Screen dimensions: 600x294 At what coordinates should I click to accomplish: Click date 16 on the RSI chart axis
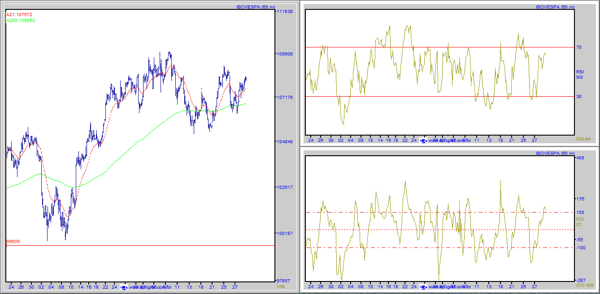coord(388,140)
